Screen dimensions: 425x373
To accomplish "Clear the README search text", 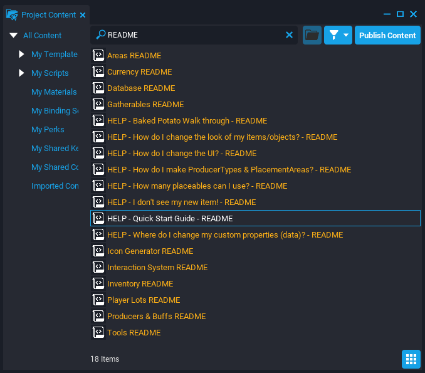I will point(289,35).
